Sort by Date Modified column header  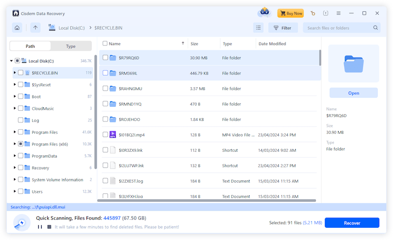pos(272,44)
